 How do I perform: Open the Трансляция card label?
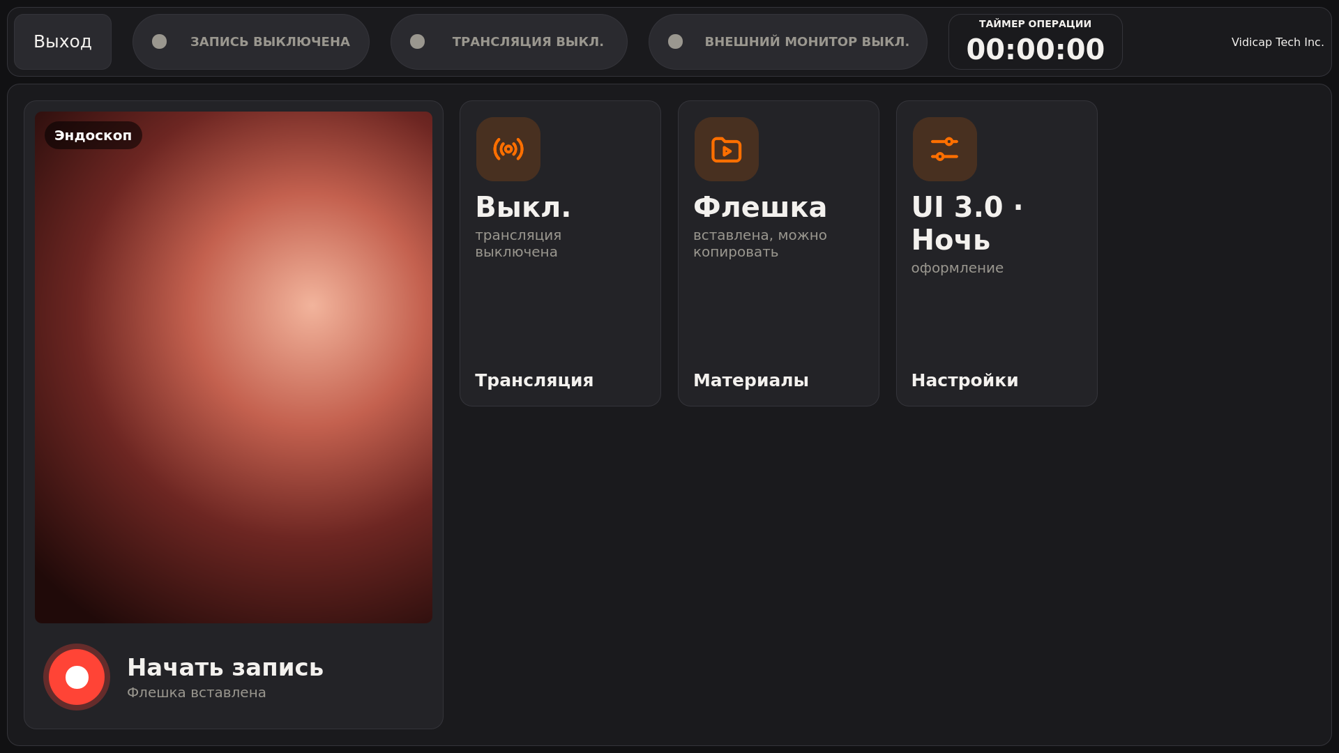tap(534, 380)
